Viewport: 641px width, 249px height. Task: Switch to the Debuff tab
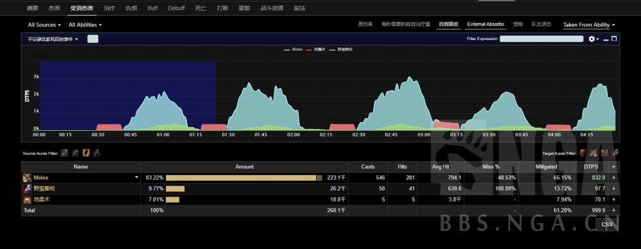point(176,8)
